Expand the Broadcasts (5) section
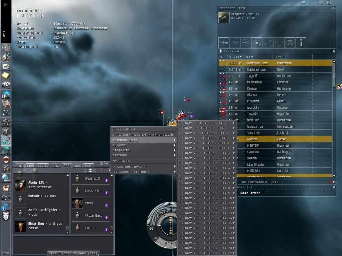342x256 pixels. pyautogui.click(x=334, y=187)
